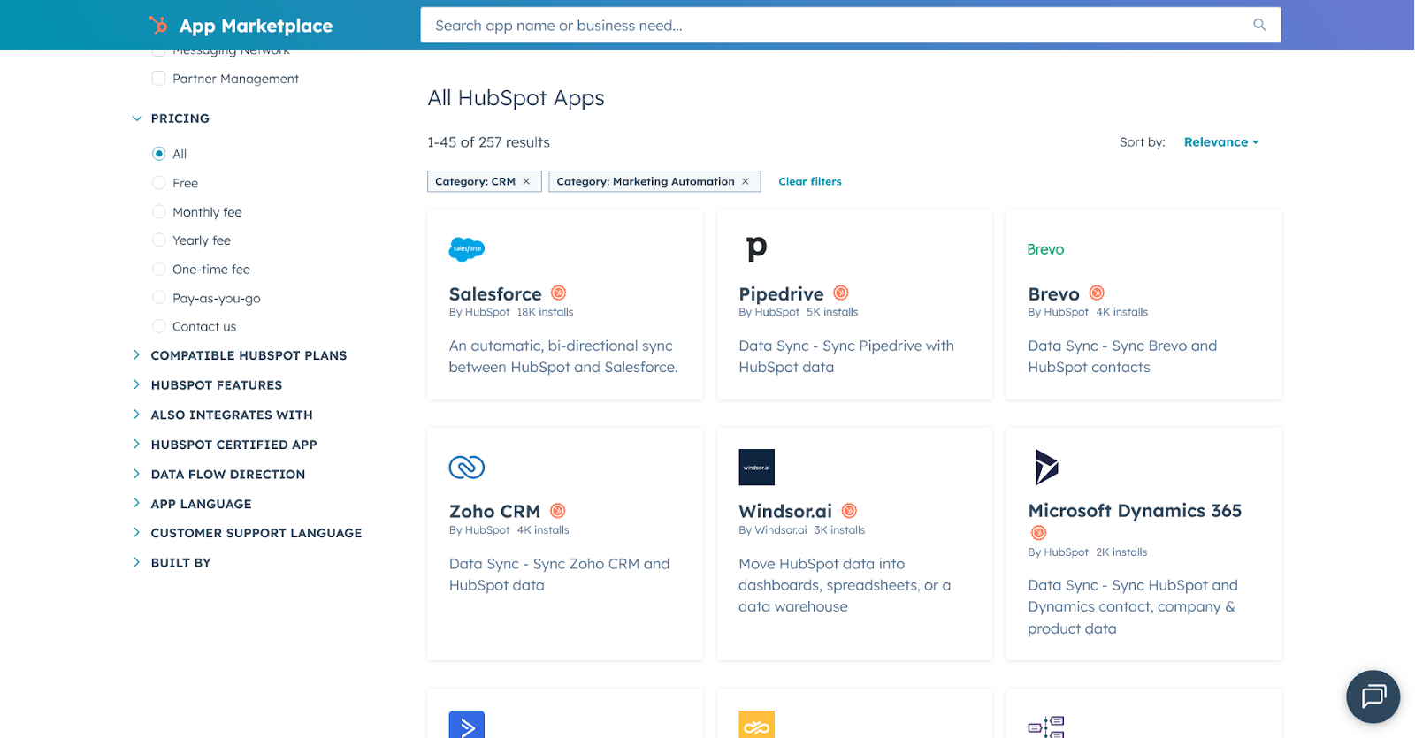Remove the Category: CRM filter chip
This screenshot has height=738, width=1415.
(526, 181)
